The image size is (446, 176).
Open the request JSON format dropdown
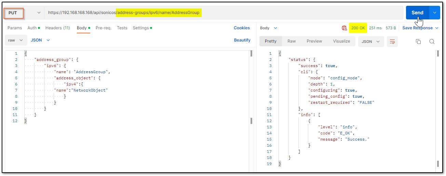[40, 40]
